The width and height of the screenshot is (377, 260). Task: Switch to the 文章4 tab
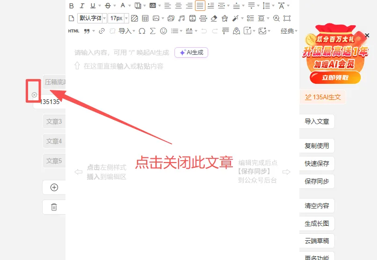click(54, 141)
